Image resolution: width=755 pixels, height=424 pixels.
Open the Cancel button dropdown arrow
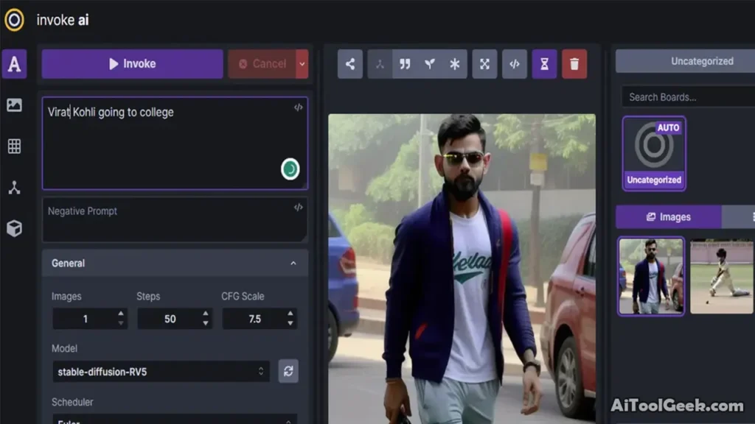pyautogui.click(x=302, y=64)
